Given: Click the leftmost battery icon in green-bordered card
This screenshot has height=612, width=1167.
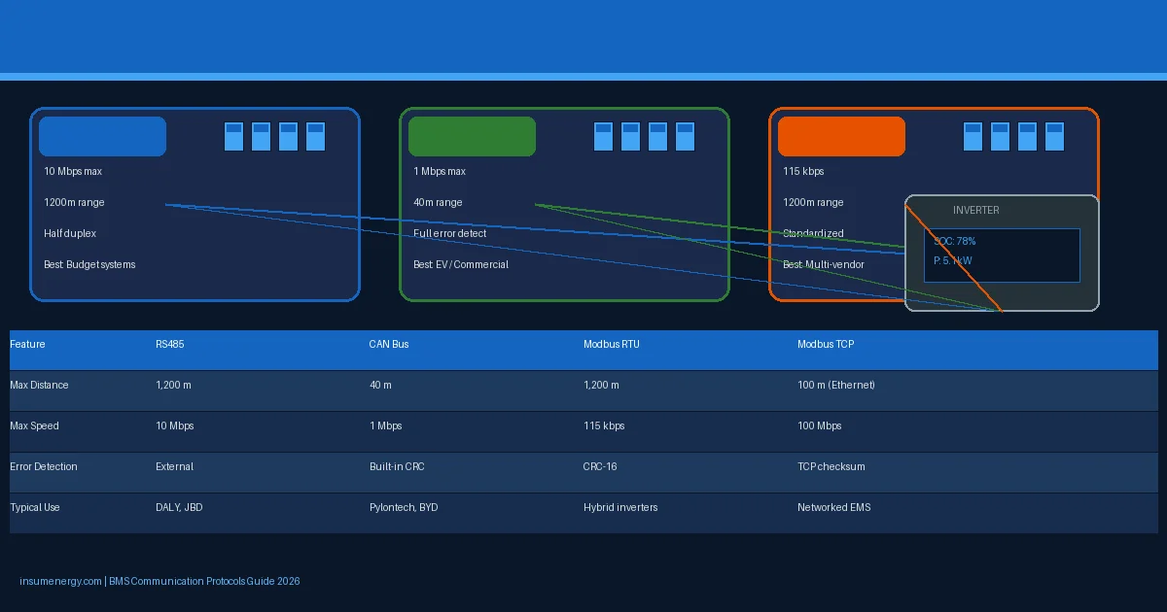Looking at the screenshot, I should 603,136.
